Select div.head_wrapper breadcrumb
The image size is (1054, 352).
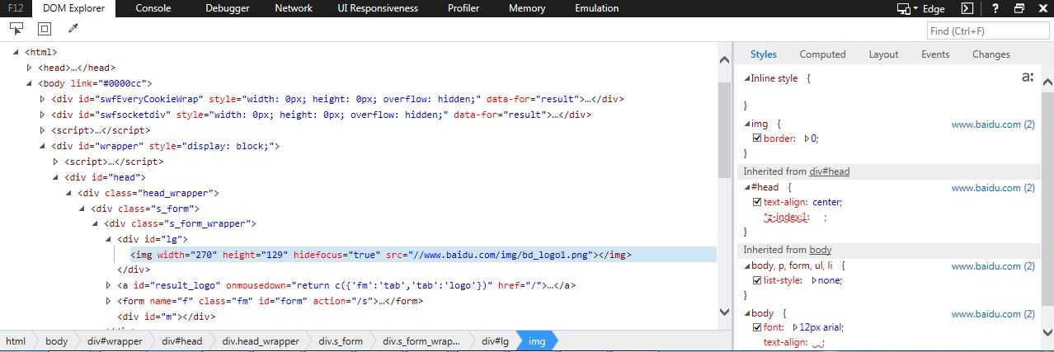(261, 341)
